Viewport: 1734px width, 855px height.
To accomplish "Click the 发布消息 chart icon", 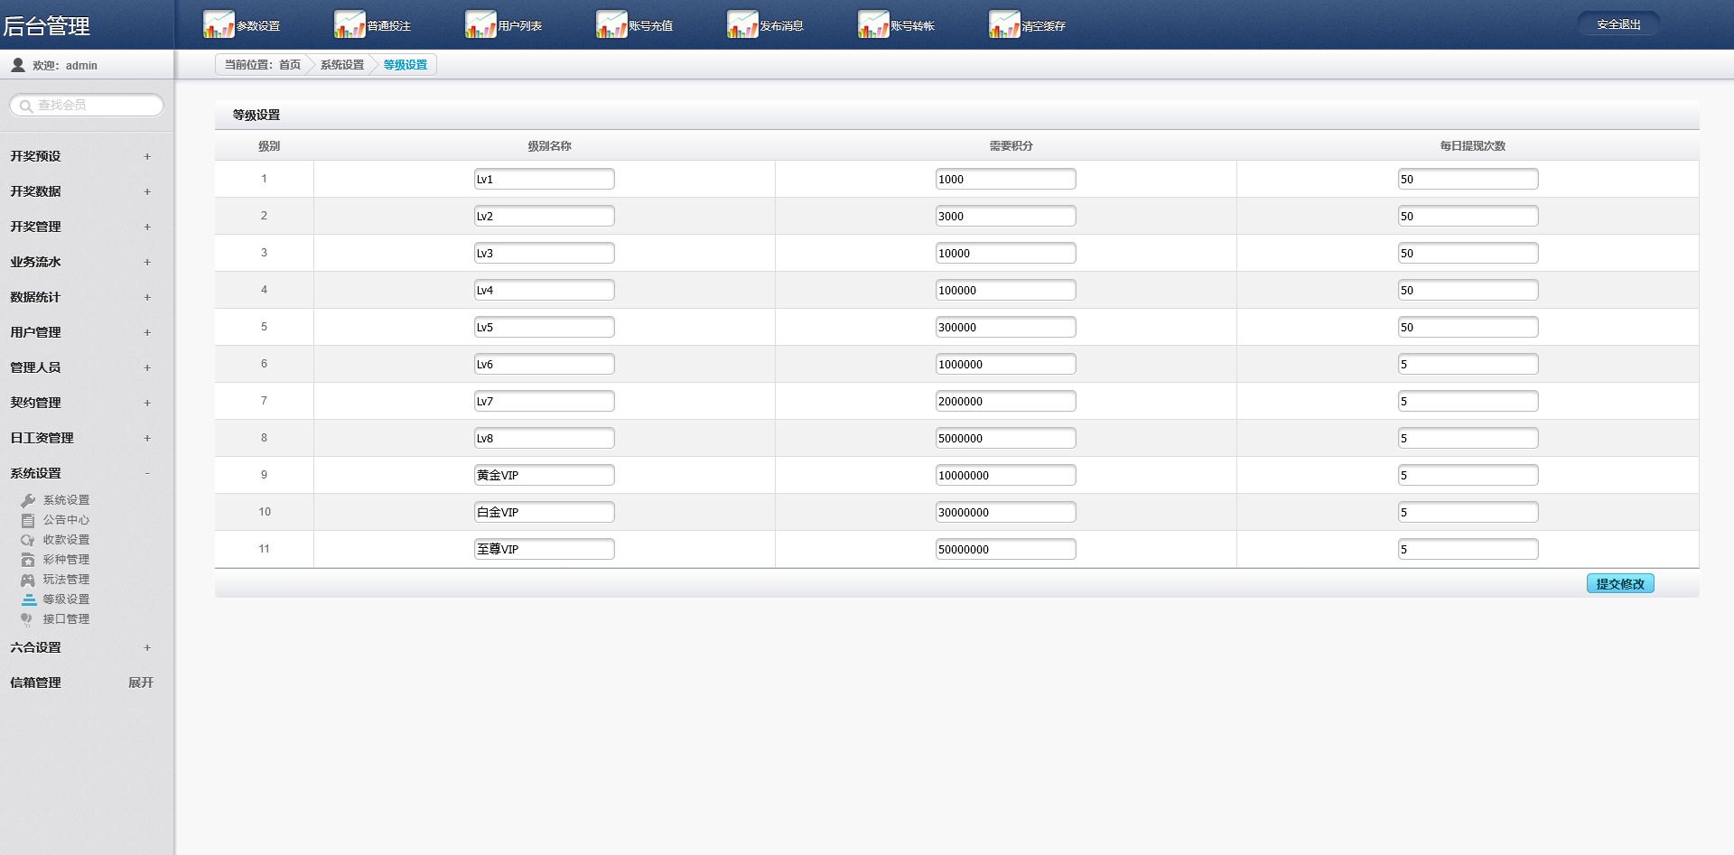I will click(742, 24).
